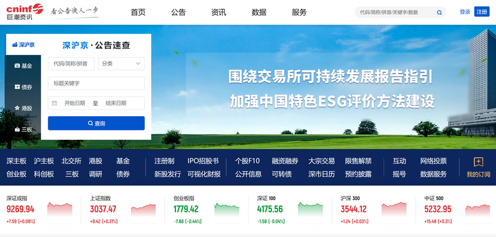Select the 港股 star sidebar tab
The width and height of the screenshot is (496, 237).
[23, 108]
